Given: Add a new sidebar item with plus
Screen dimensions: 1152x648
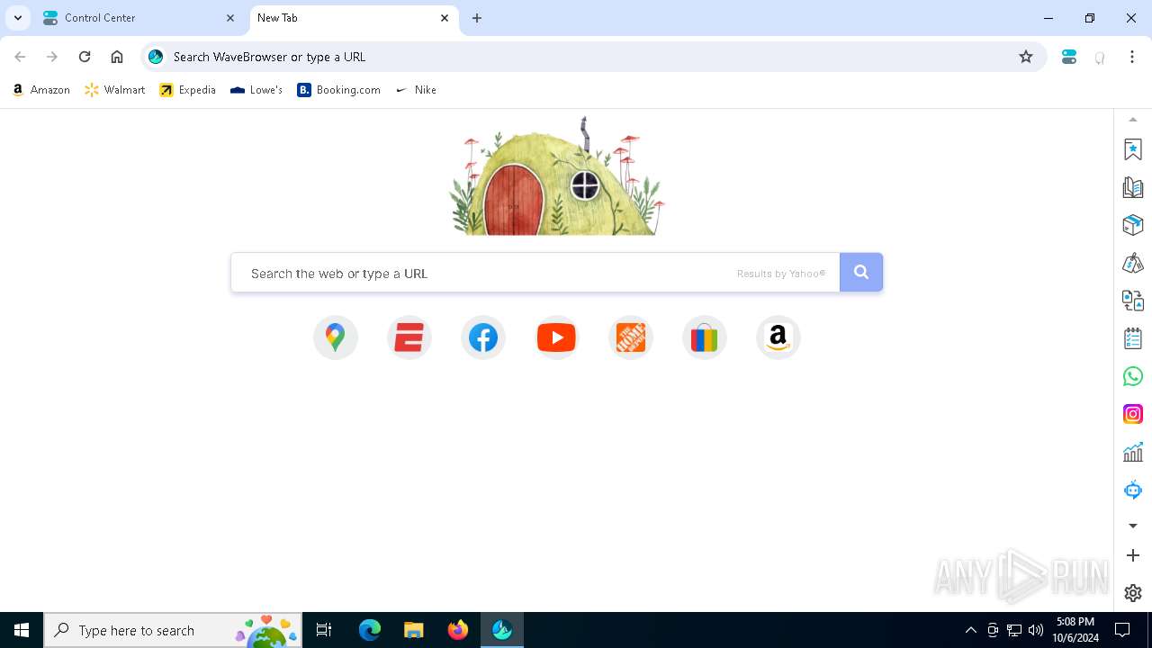Looking at the screenshot, I should 1133,555.
